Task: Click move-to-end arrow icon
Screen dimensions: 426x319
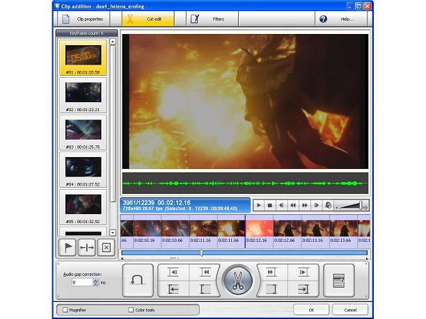Action: [303, 289]
